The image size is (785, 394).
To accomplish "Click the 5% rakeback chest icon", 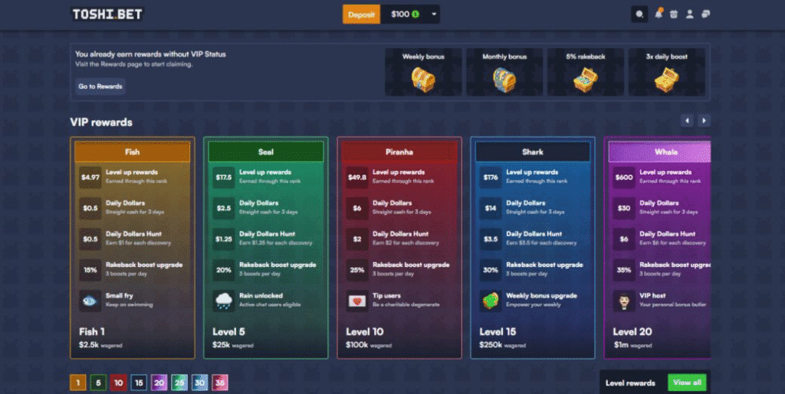I will point(584,79).
